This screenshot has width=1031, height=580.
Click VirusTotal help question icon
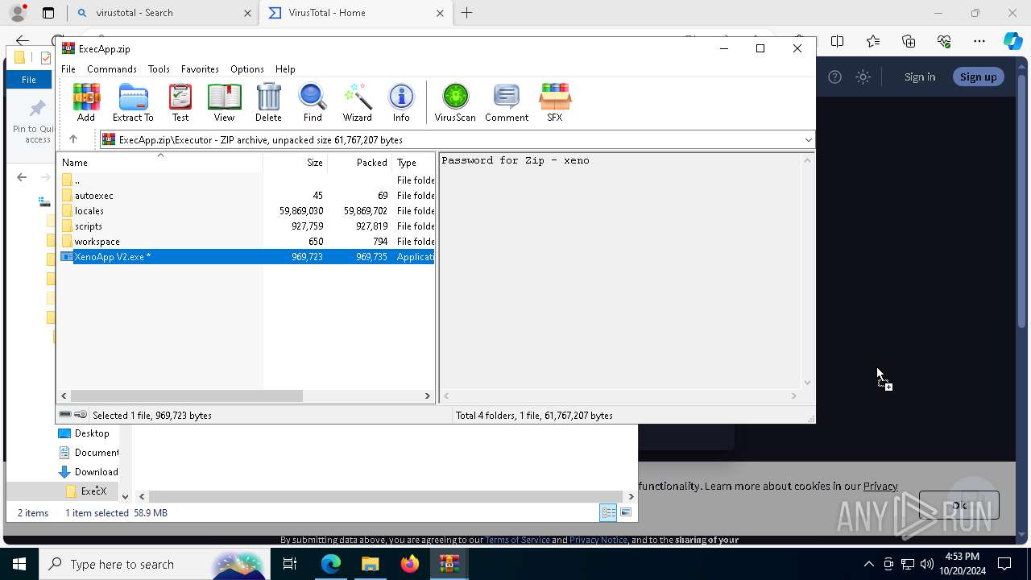tap(835, 77)
